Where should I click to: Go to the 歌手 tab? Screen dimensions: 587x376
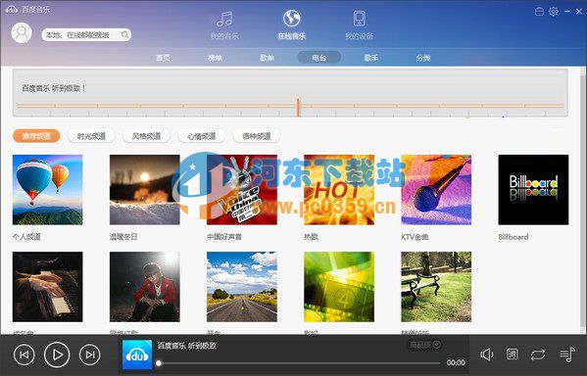[x=371, y=58]
